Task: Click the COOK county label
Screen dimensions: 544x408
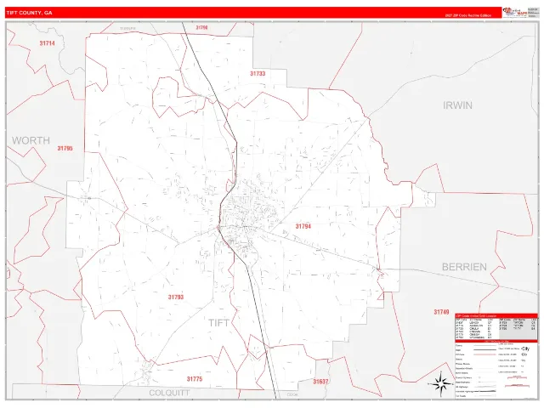Action: tap(292, 394)
